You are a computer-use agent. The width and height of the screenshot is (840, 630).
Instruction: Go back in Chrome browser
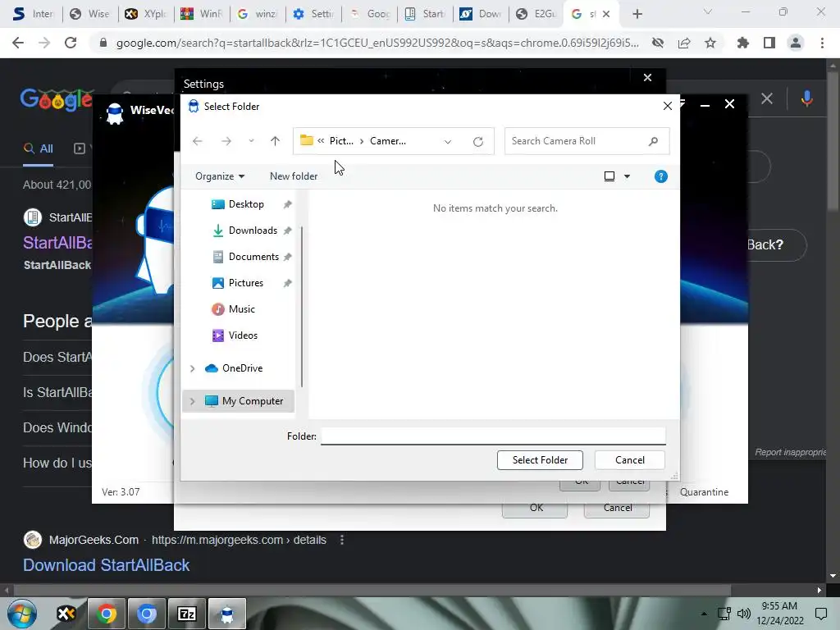(x=18, y=43)
